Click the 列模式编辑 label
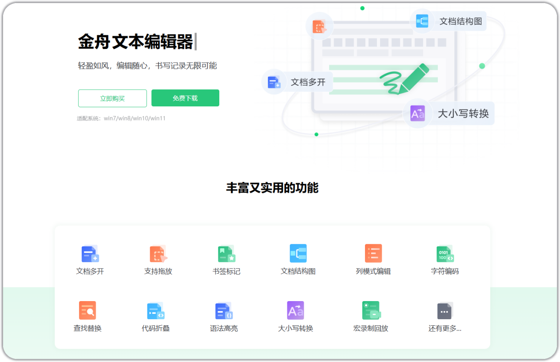 373,271
